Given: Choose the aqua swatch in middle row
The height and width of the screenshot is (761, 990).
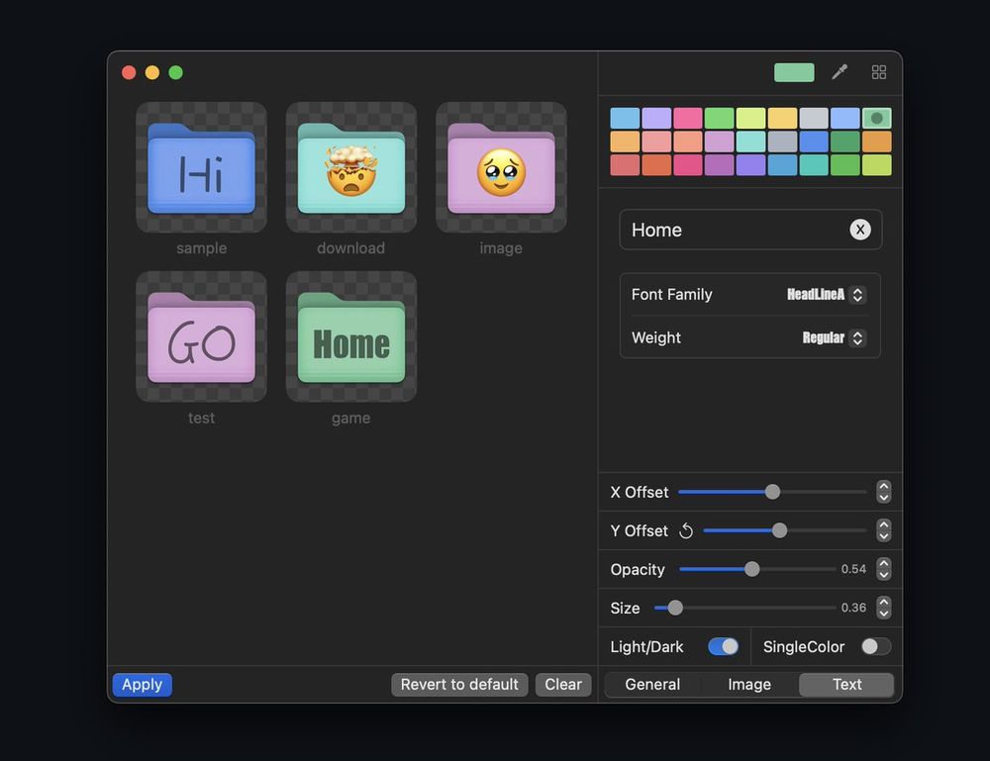Looking at the screenshot, I should point(750,142).
